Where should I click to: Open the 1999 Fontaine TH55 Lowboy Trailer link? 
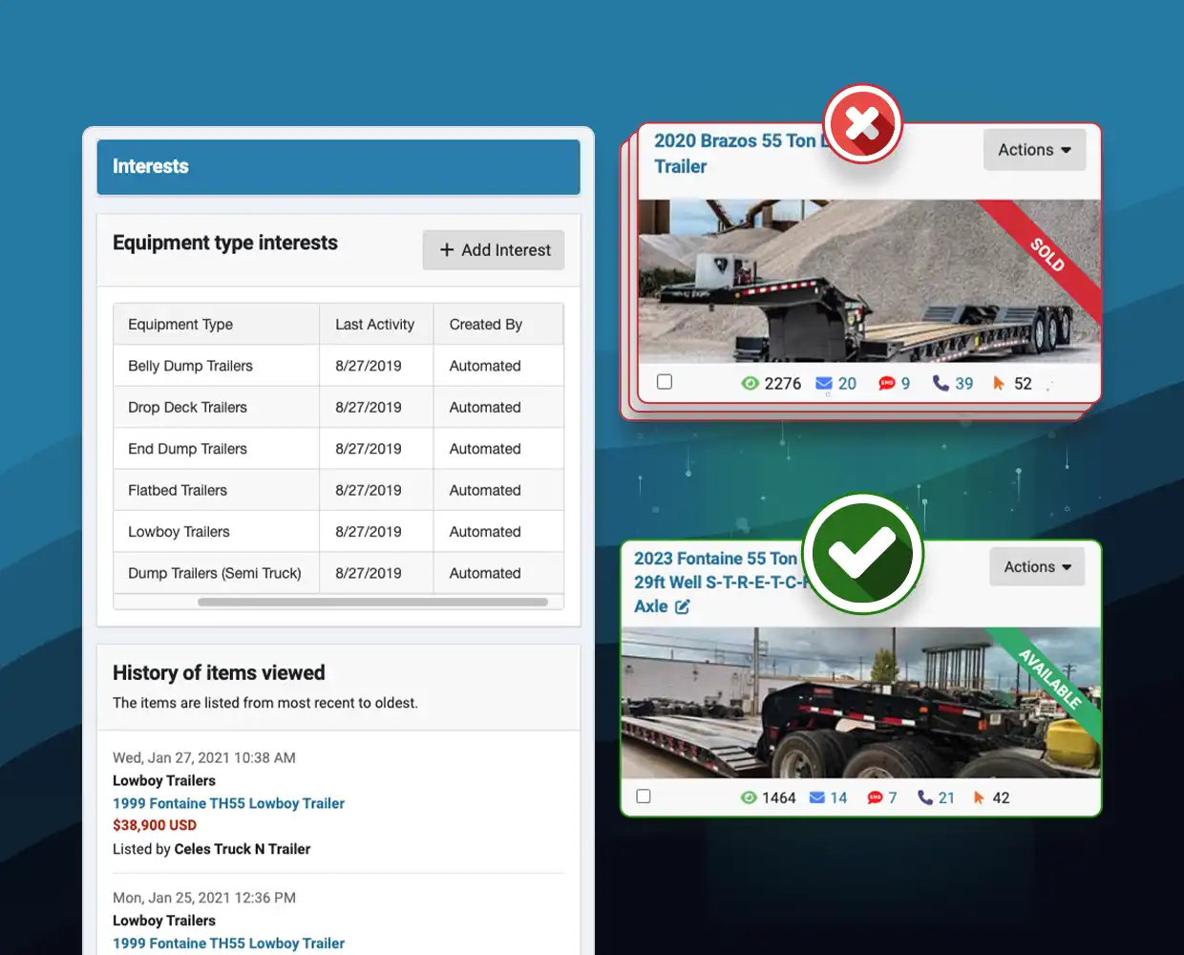click(x=228, y=804)
